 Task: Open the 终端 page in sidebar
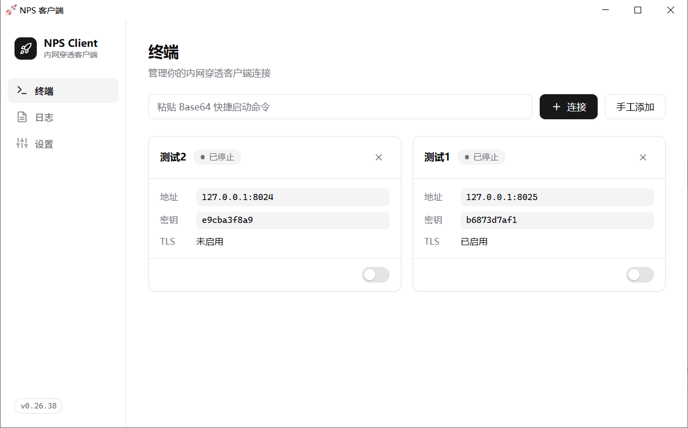tap(63, 91)
